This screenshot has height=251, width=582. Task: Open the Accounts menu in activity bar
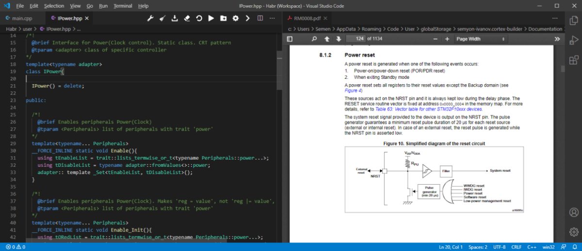click(x=574, y=212)
